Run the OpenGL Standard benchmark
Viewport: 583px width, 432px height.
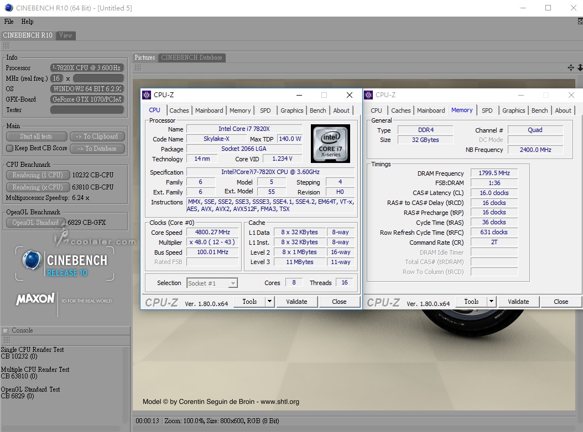pos(36,223)
